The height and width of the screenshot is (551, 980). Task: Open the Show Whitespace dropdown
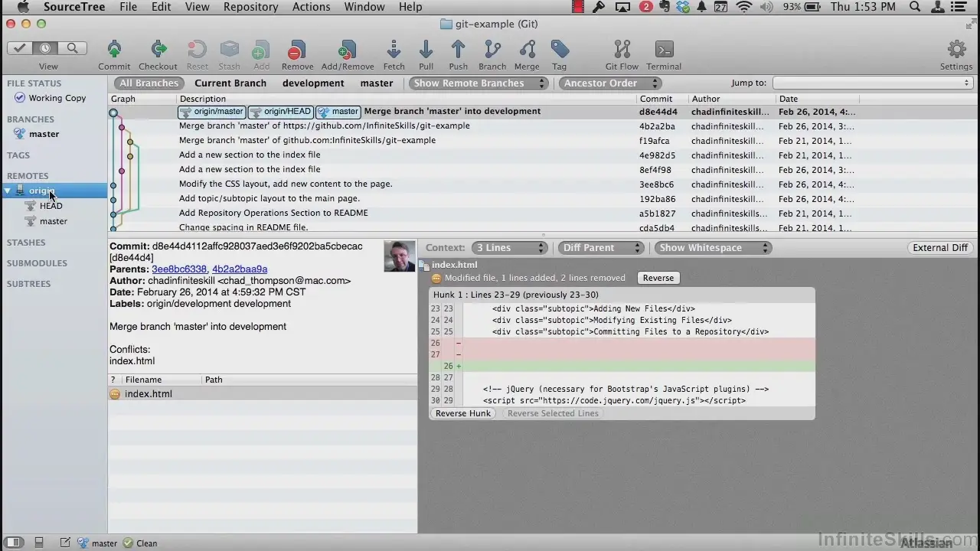click(712, 247)
